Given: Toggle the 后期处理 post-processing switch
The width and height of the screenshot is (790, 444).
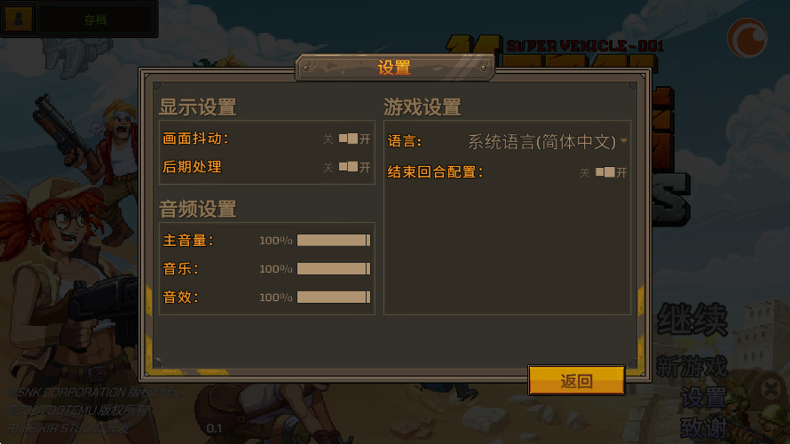Looking at the screenshot, I should (x=348, y=167).
